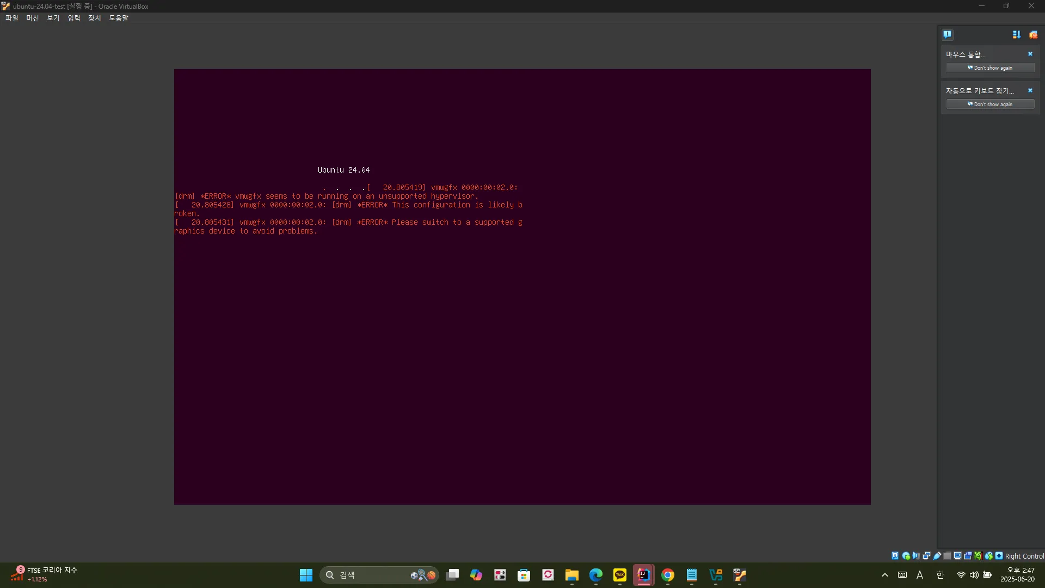Click inside the Ubuntu 24.04 VM screen
Image resolution: width=1045 pixels, height=588 pixels.
(x=522, y=286)
